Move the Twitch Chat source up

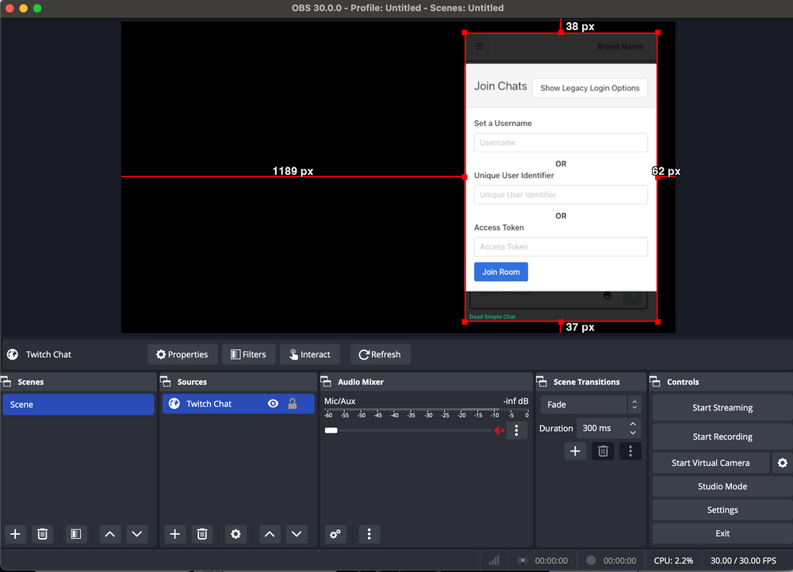270,534
